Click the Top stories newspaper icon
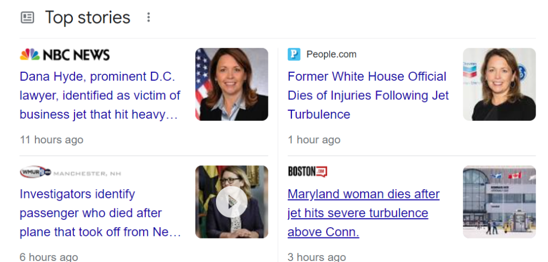The width and height of the screenshot is (548, 262). [27, 18]
